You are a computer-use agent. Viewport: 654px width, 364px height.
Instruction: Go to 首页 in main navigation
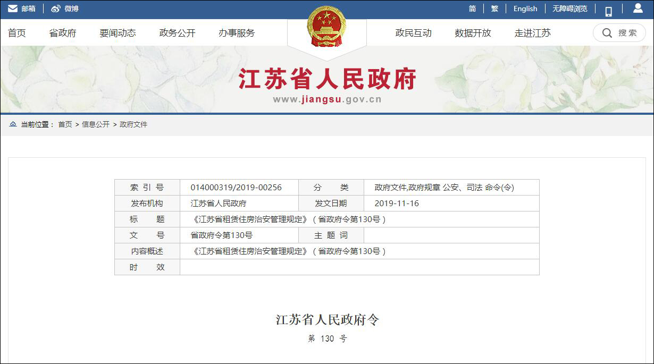pos(16,33)
